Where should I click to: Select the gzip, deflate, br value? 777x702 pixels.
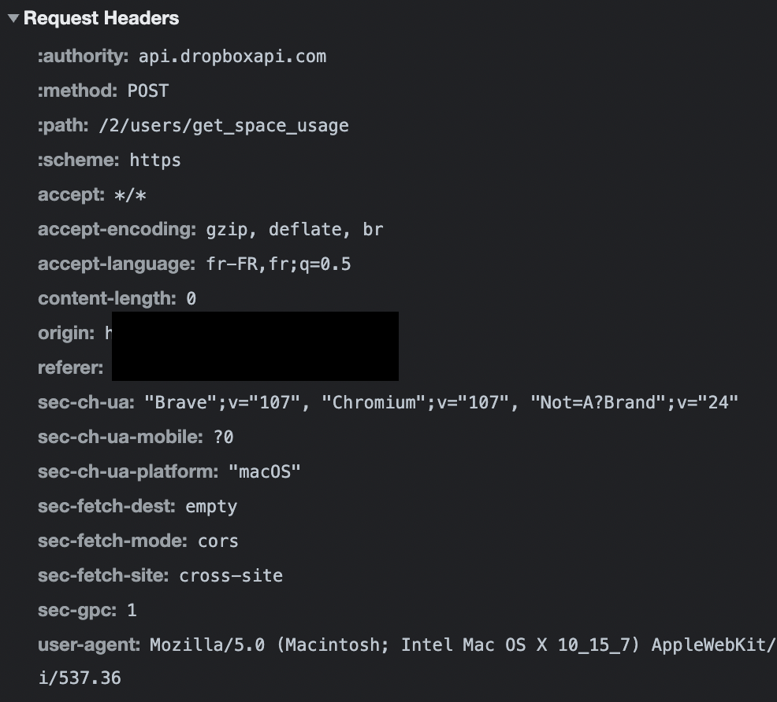(294, 230)
